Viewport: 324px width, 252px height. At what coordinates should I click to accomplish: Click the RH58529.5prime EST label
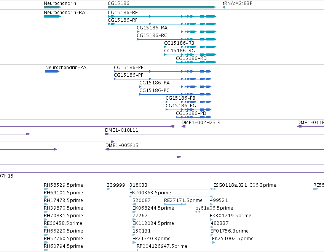pyautogui.click(x=63, y=185)
